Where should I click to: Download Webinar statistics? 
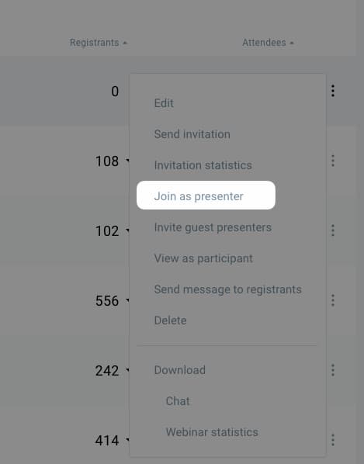212,432
